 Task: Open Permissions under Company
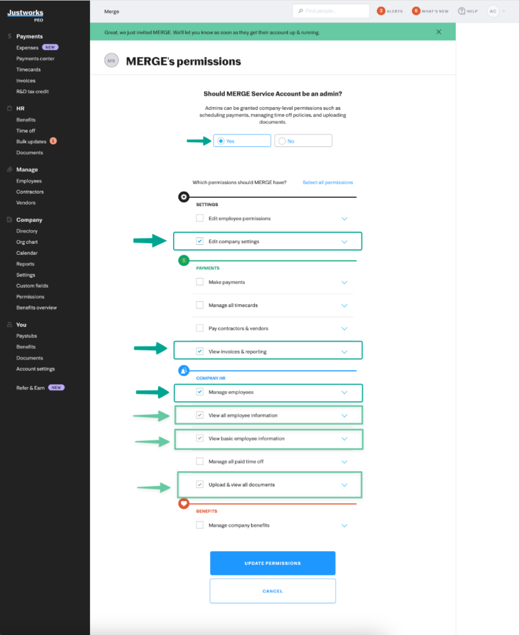pos(30,296)
